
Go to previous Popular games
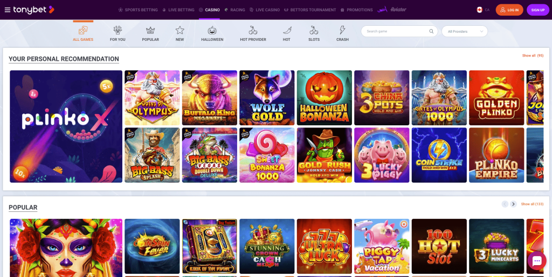[x=505, y=204]
